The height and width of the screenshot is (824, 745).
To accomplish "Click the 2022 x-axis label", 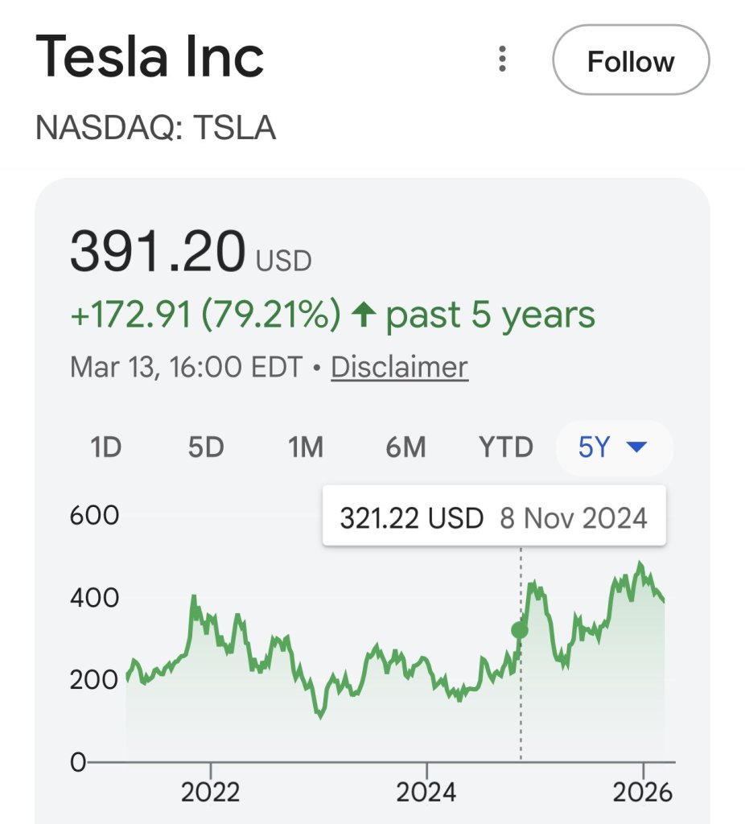I will tap(211, 793).
